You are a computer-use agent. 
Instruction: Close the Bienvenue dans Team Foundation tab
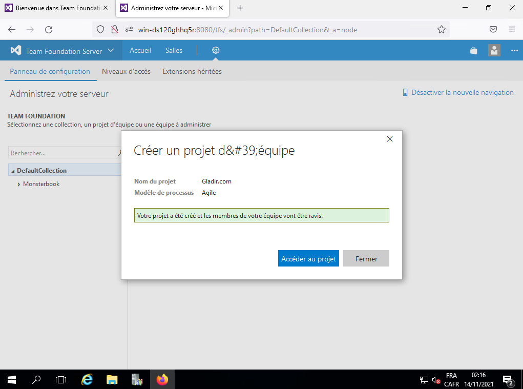click(106, 8)
